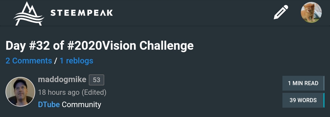Open the kitten profile avatar menu
Viewport: 330px width, 117px height.
tap(311, 12)
